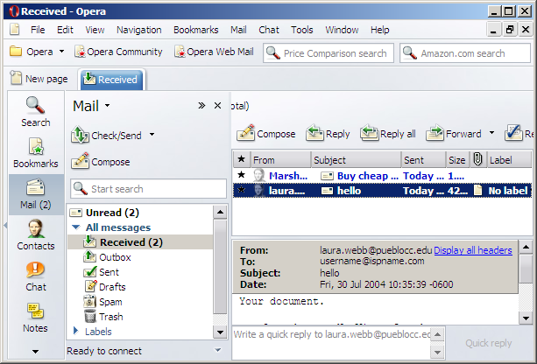
Task: Click the Reply all toolbar button
Action: point(387,134)
